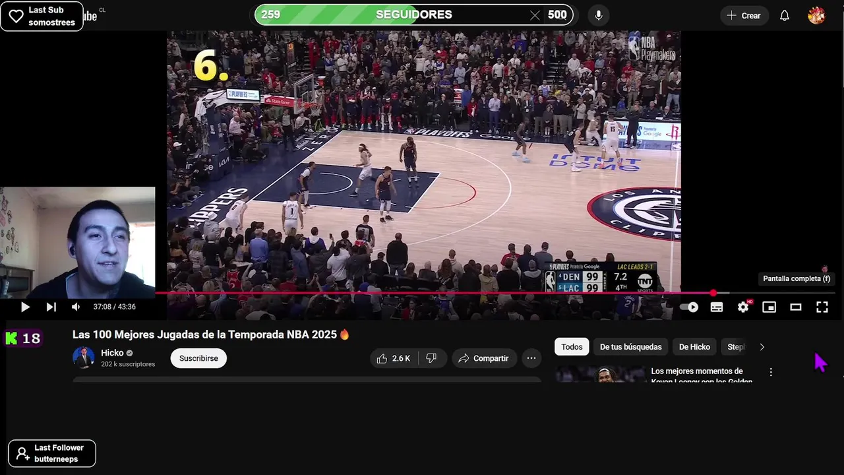
Task: Open the account avatar menu
Action: (x=816, y=16)
